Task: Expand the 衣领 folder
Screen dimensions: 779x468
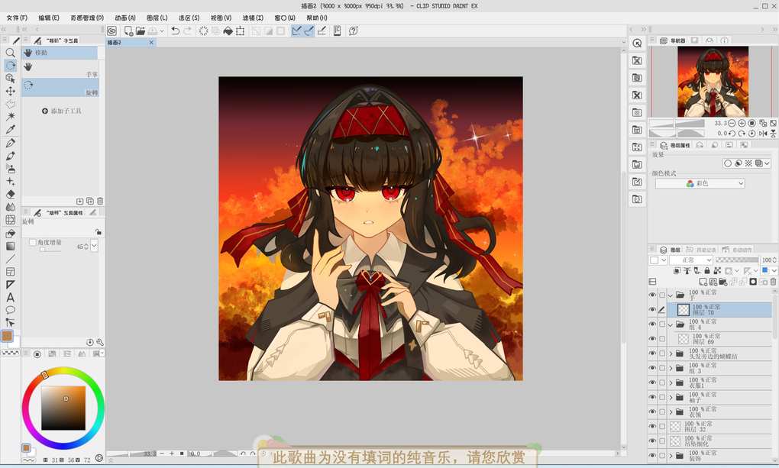Action: click(671, 412)
